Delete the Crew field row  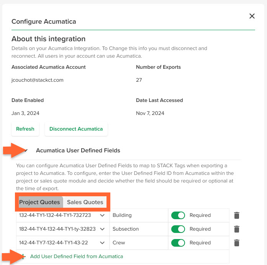click(236, 243)
